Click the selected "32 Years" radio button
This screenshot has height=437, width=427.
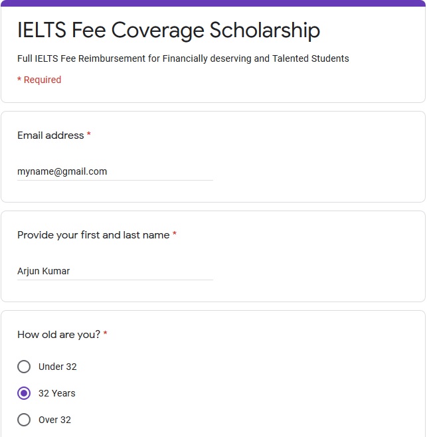coord(24,393)
